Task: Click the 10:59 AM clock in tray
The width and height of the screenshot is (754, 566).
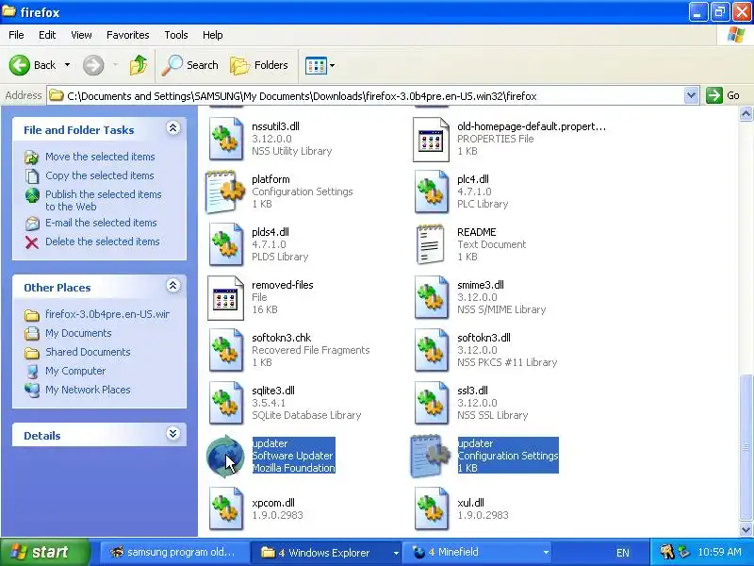Action: [x=719, y=552]
